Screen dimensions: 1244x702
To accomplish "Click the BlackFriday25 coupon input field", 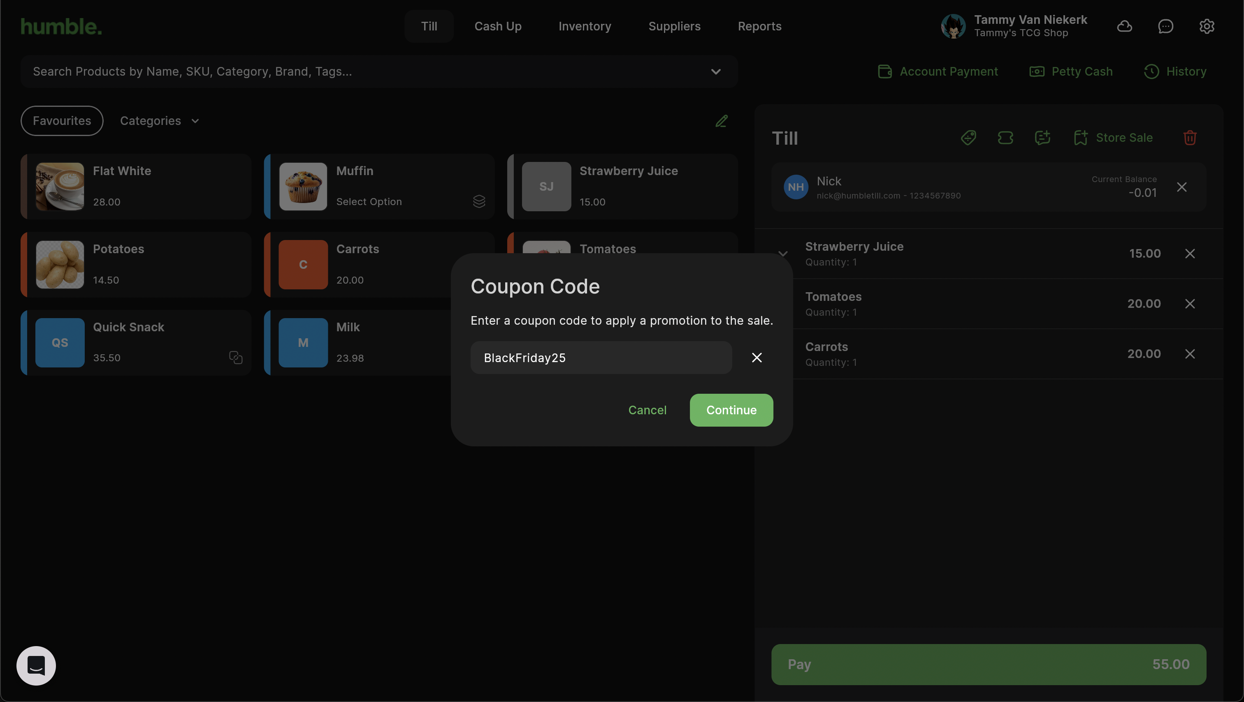I will (x=601, y=358).
